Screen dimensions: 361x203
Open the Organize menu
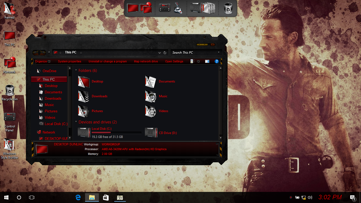point(41,61)
